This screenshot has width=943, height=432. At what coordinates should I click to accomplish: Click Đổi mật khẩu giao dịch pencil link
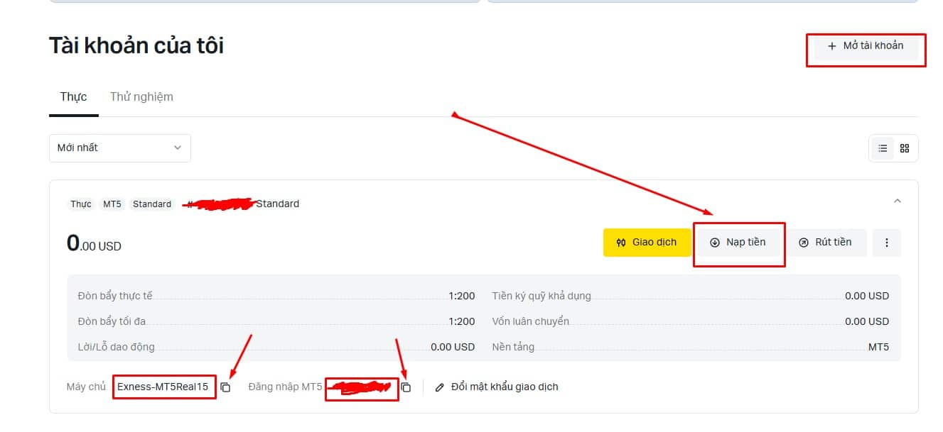tap(497, 387)
